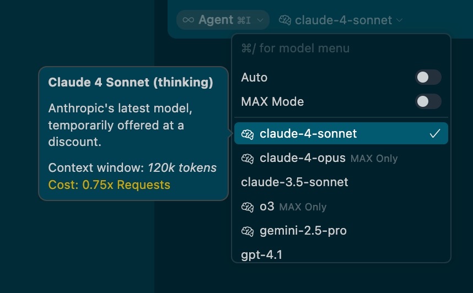This screenshot has height=293, width=473.
Task: Click the claude-4-sonnet model selector button
Action: [342, 20]
